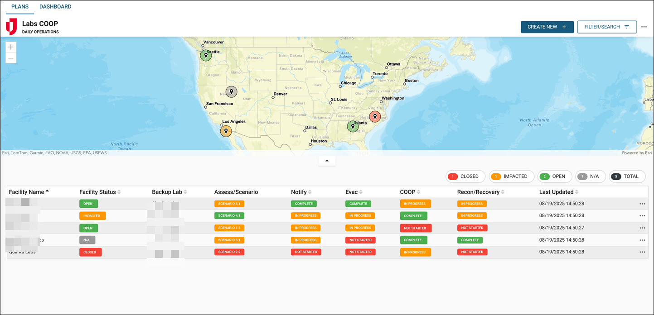
Task: Toggle the CLOSED status filter pill
Action: click(x=465, y=177)
